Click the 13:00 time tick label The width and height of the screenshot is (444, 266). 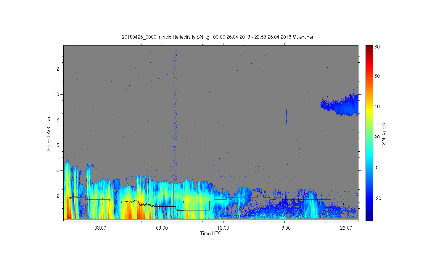223,228
